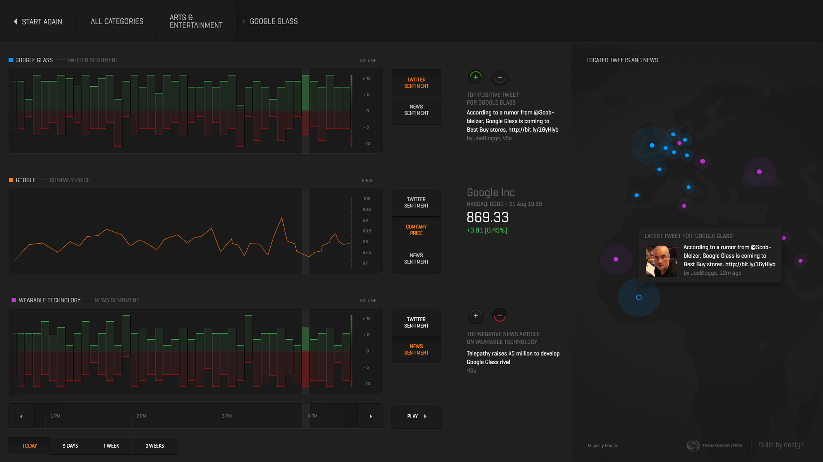Open Arts & Entertainment breadcrumb

[196, 21]
